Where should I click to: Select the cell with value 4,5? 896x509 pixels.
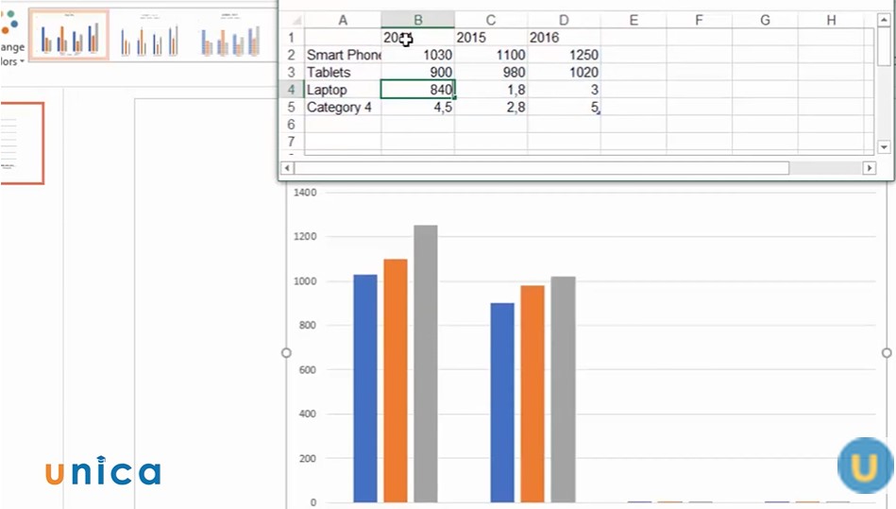click(417, 108)
